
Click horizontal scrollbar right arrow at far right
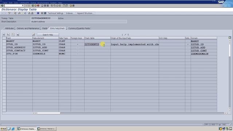(x=227, y=113)
